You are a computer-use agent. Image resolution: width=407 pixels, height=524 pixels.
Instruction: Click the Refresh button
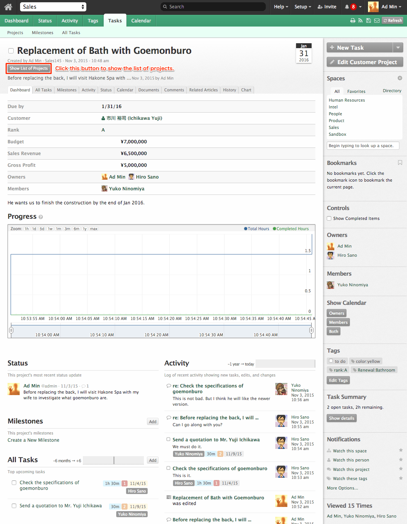click(x=393, y=21)
